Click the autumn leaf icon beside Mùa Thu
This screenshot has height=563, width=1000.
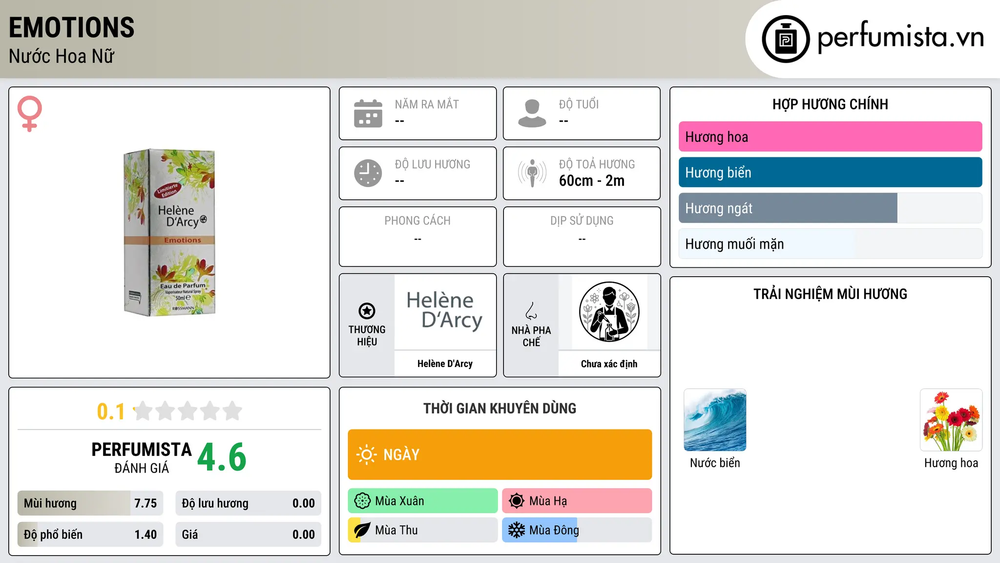coord(362,530)
